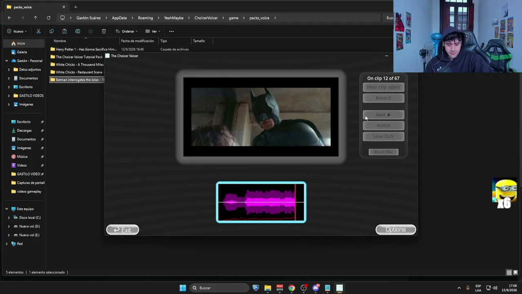
Task: Open the Ver view dropdown
Action: 153,31
